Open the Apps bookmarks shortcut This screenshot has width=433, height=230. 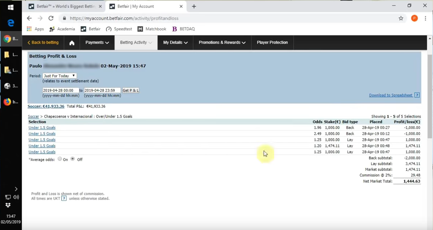[x=36, y=29]
